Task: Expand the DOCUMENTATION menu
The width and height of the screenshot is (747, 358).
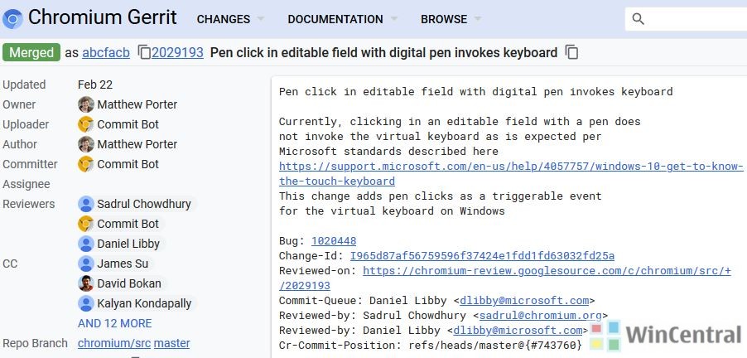Action: point(343,18)
